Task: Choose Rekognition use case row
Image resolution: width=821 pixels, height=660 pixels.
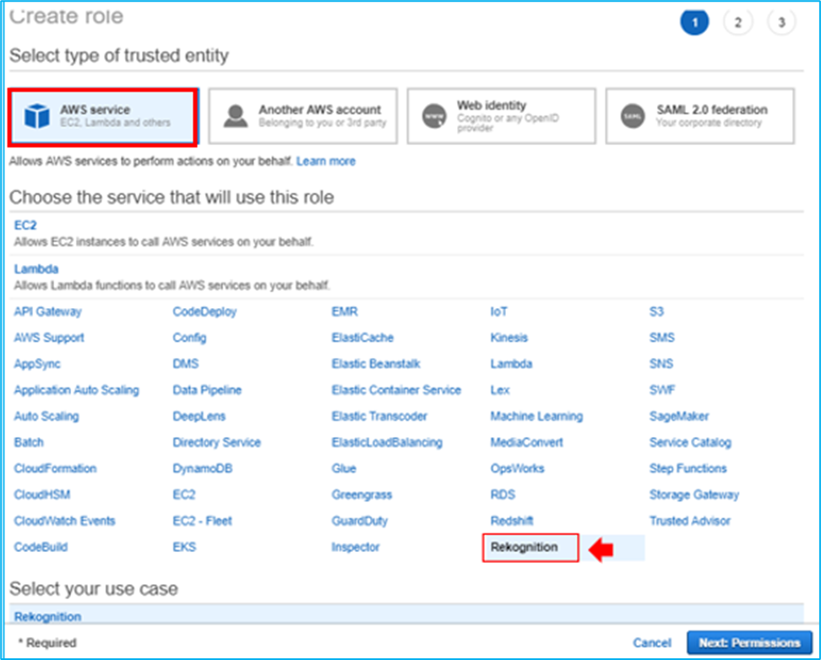Action: pyautogui.click(x=406, y=615)
